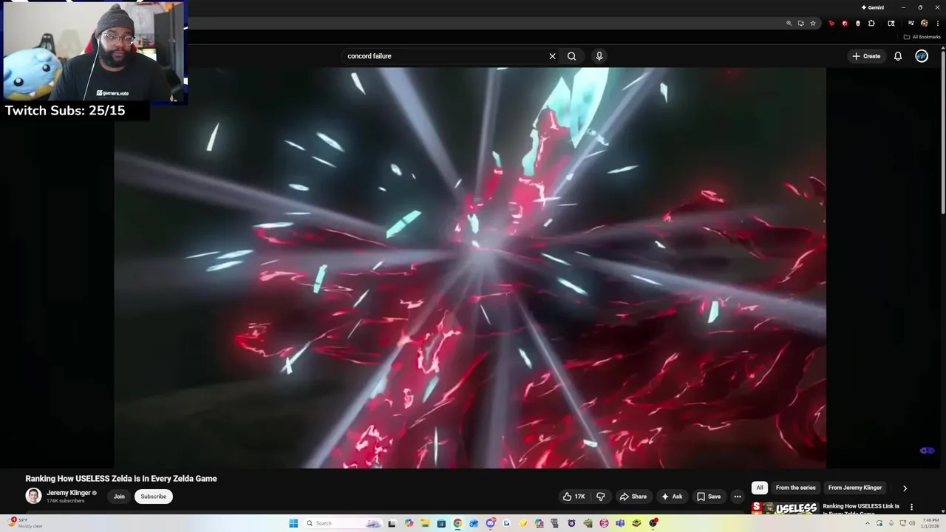Viewport: 946px width, 532px height.
Task: Open Jeremy Klinger's channel avatar
Action: pos(33,496)
